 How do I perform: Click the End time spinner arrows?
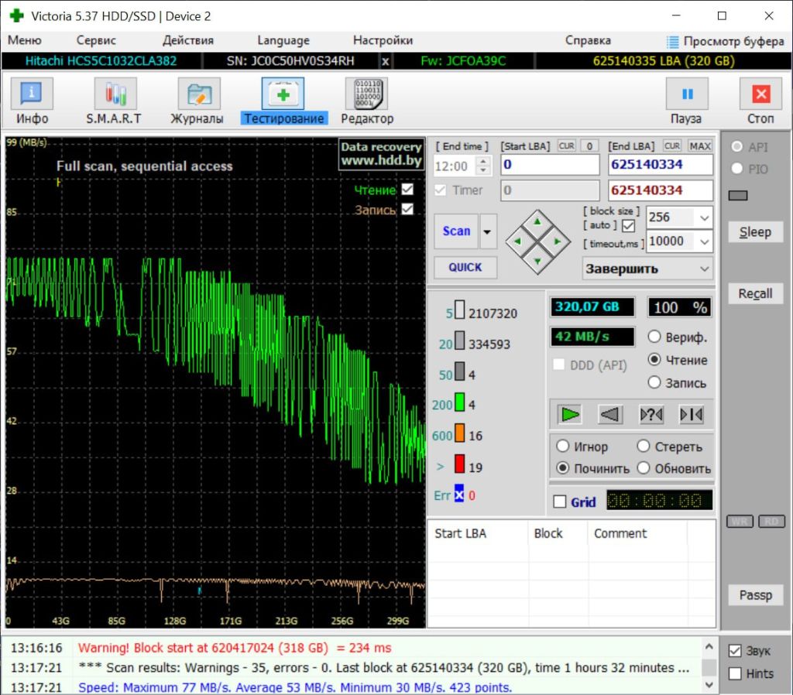point(483,166)
